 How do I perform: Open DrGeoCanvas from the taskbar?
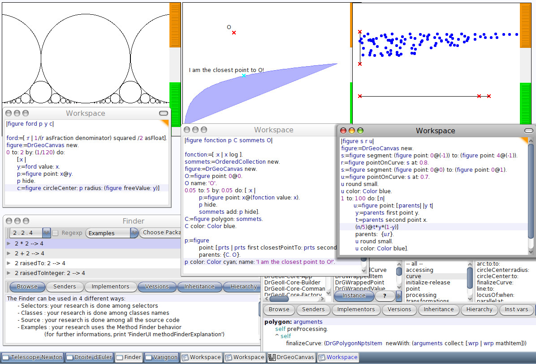tap(291, 357)
